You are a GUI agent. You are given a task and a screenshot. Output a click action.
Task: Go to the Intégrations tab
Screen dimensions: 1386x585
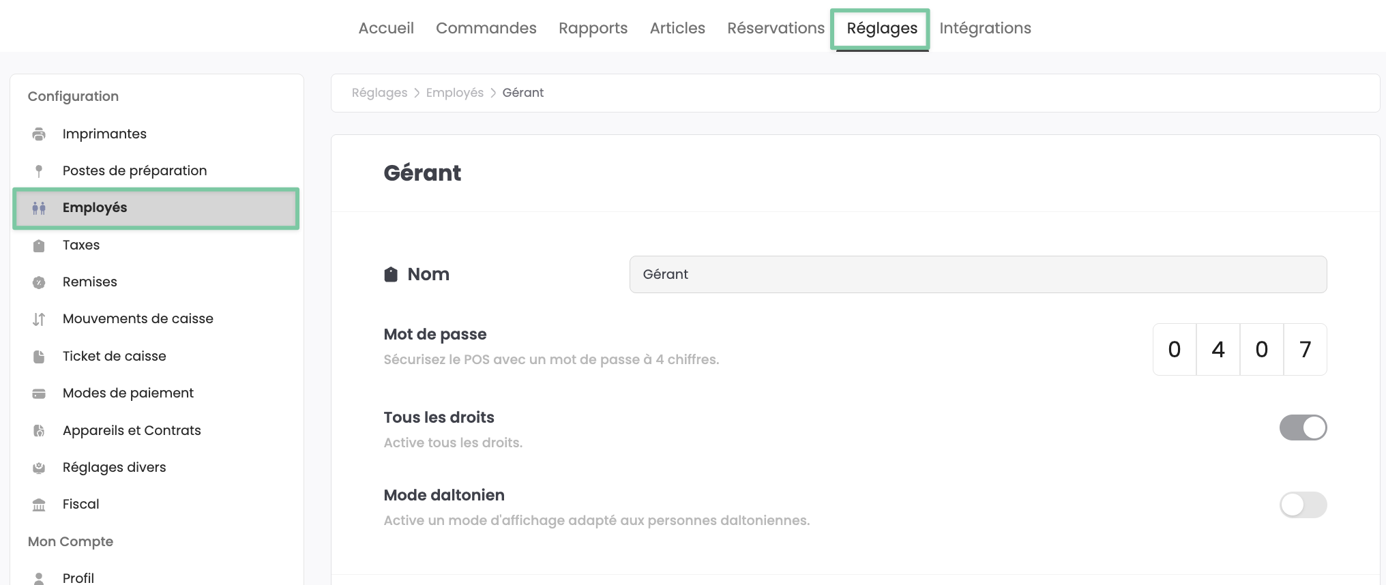(984, 28)
